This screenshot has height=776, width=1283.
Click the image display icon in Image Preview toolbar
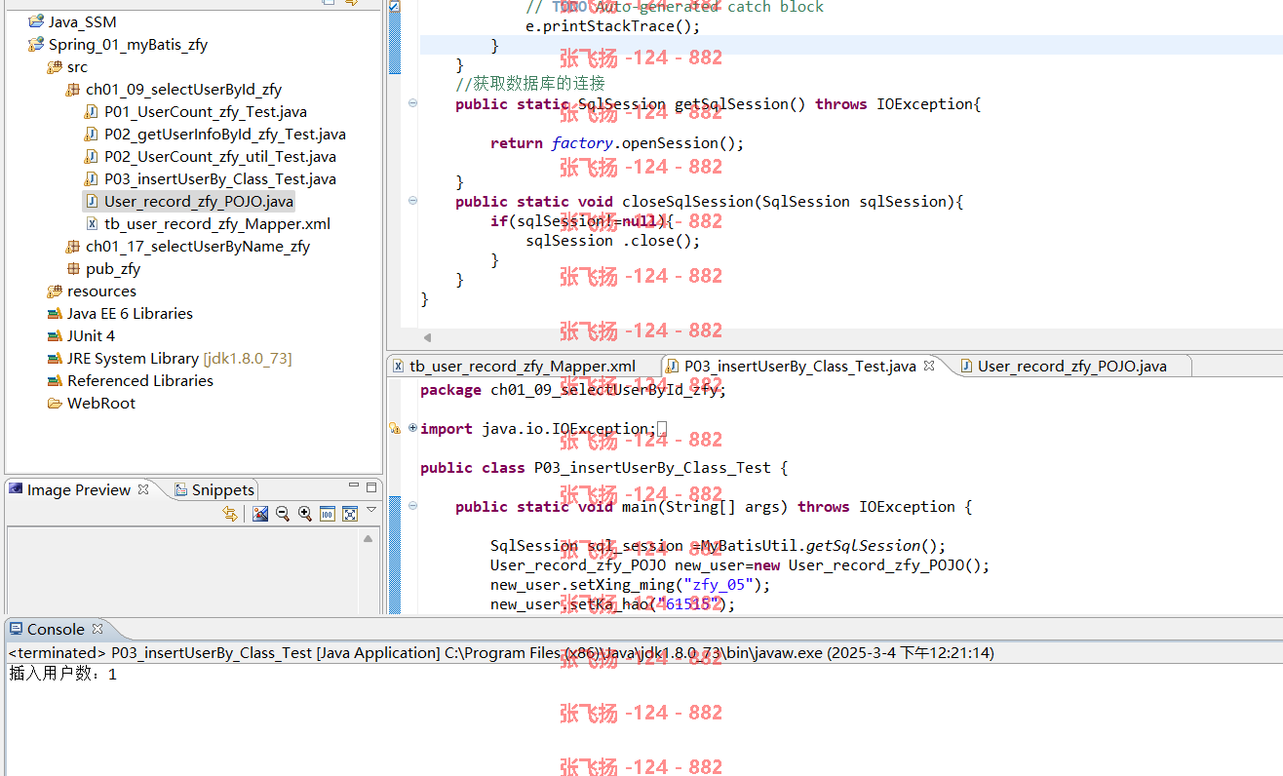coord(260,514)
